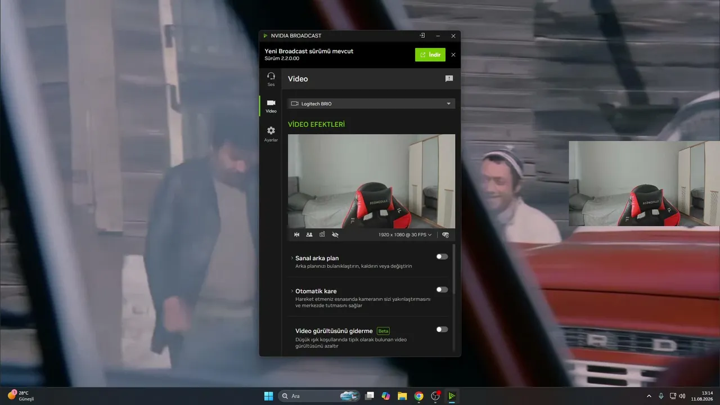Minimize the NVIDIA Broadcast window
Image resolution: width=720 pixels, height=405 pixels.
tap(438, 35)
